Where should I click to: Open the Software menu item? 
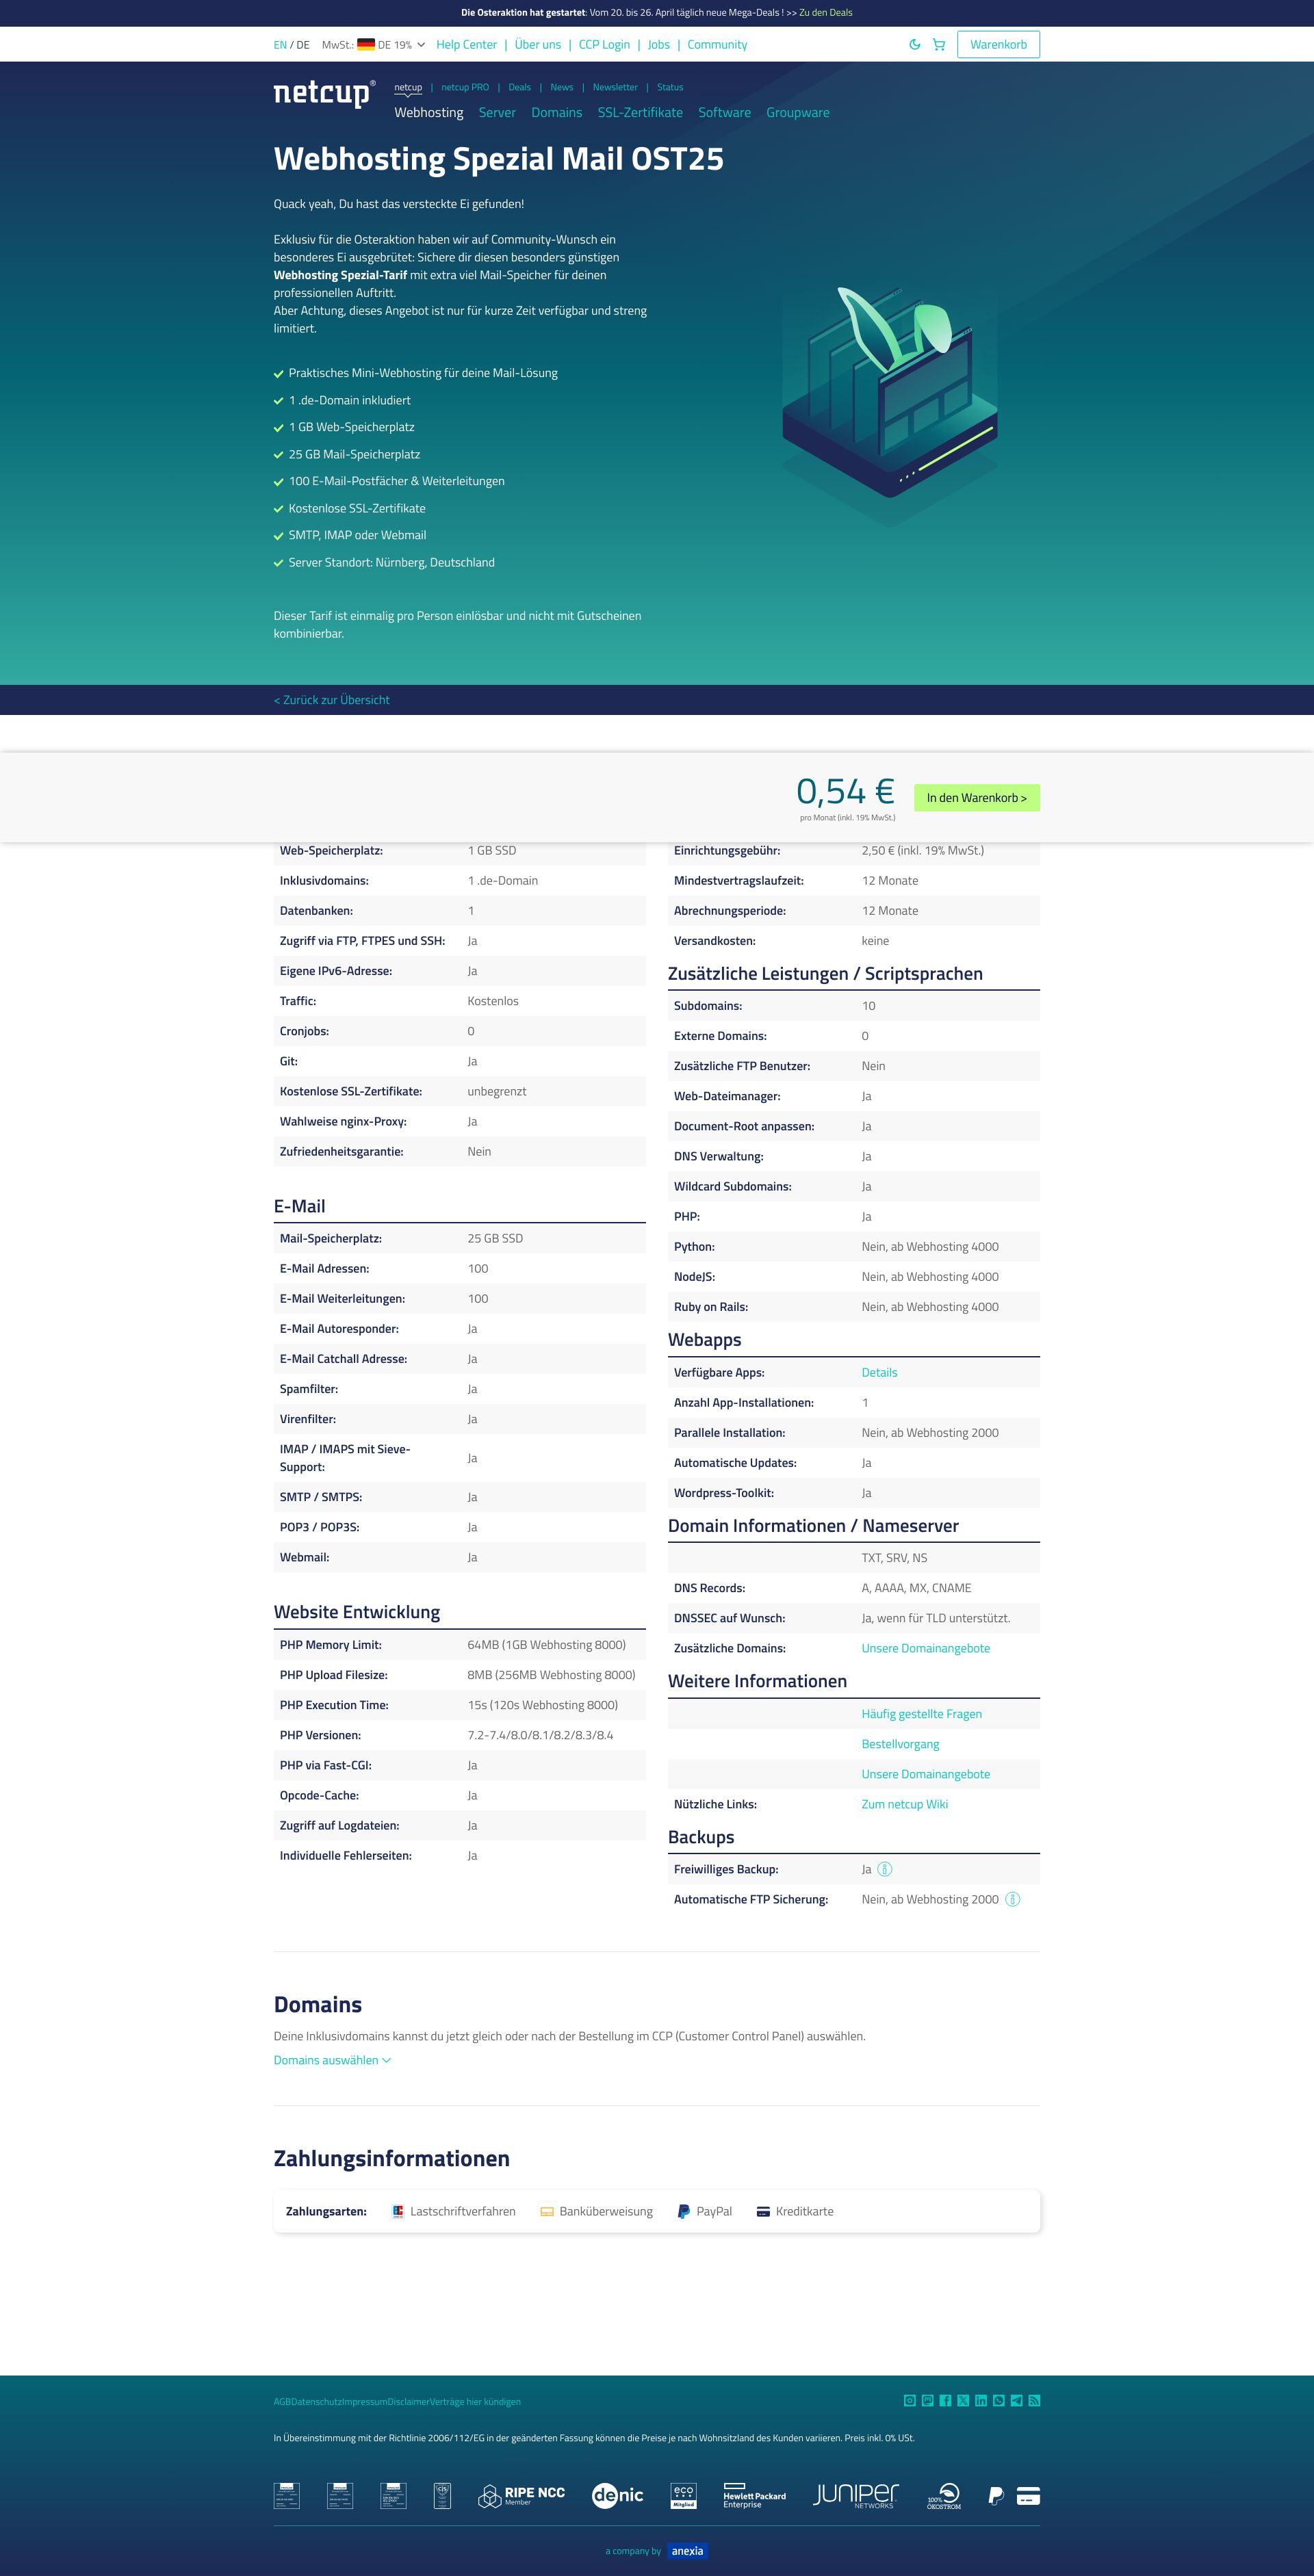click(724, 113)
